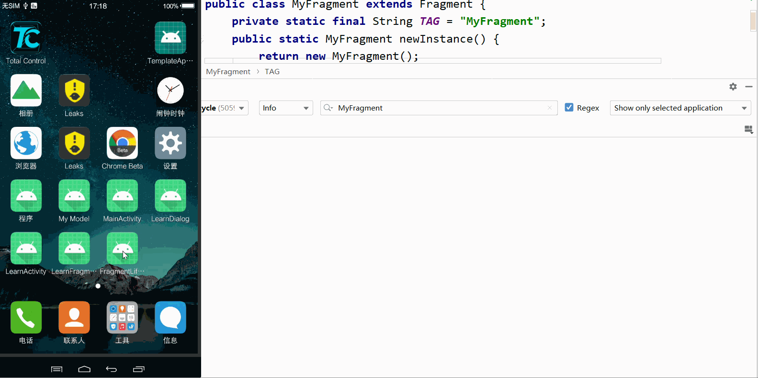
Task: Select the TAG breadcrumb item
Action: tap(272, 72)
